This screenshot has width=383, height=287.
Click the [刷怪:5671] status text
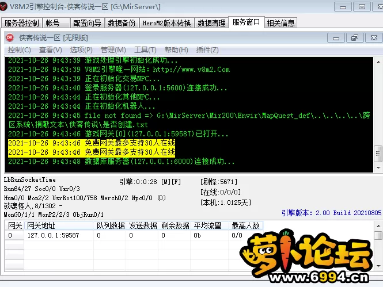click(x=219, y=182)
